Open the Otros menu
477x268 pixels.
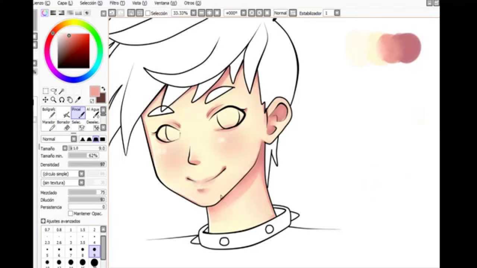point(192,3)
